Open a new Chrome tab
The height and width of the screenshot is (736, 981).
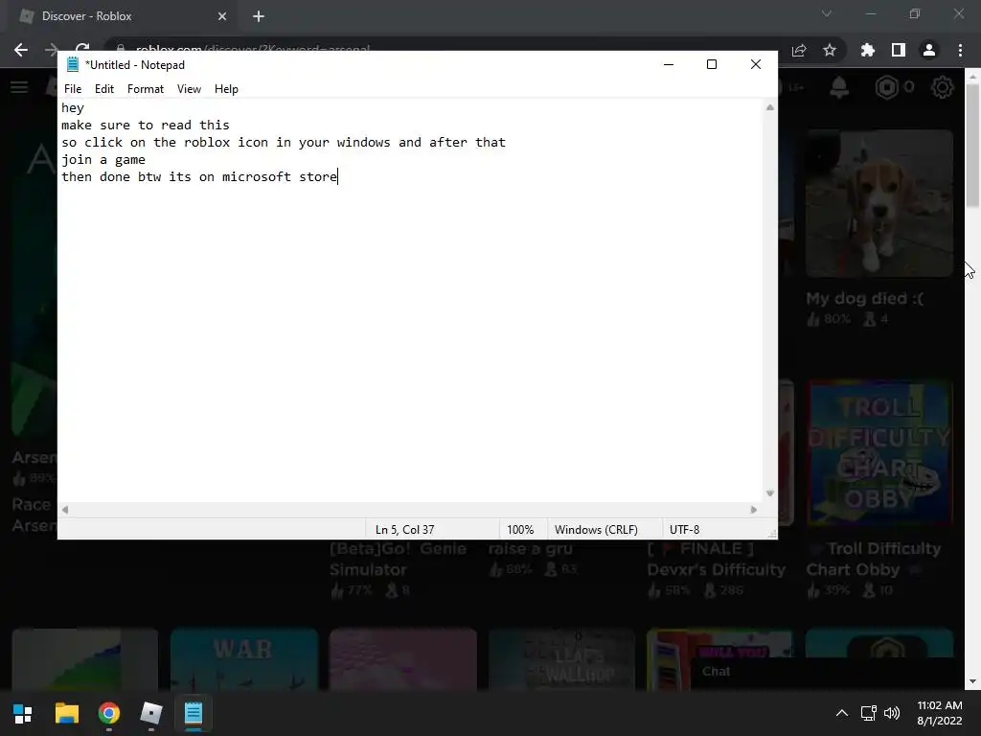pos(259,16)
